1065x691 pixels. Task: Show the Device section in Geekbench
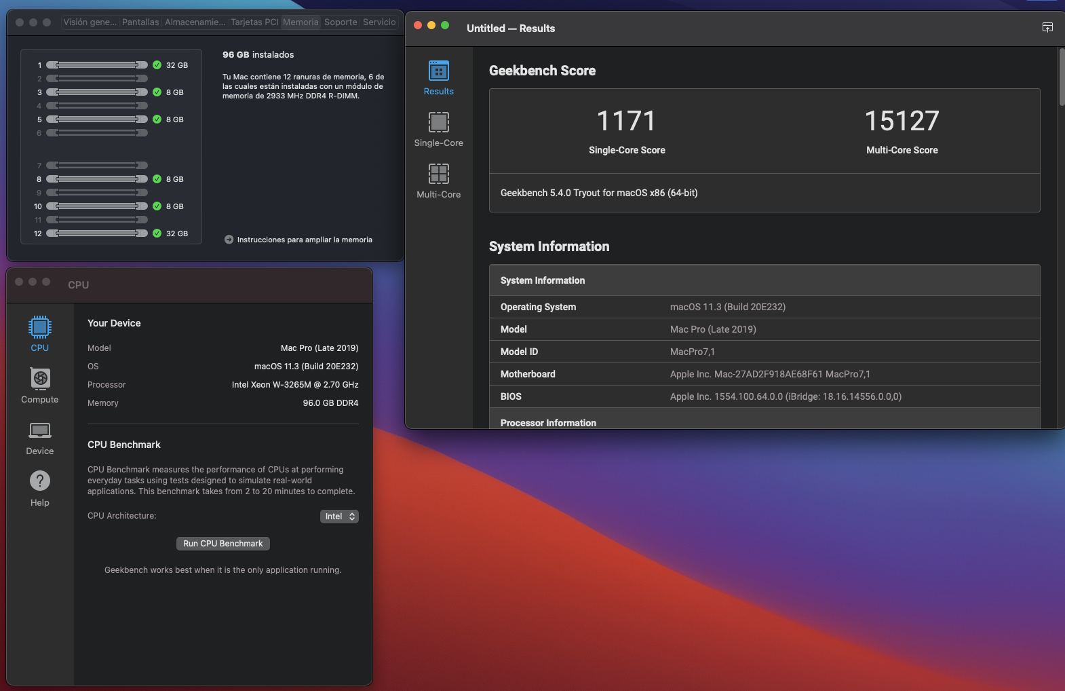point(40,431)
